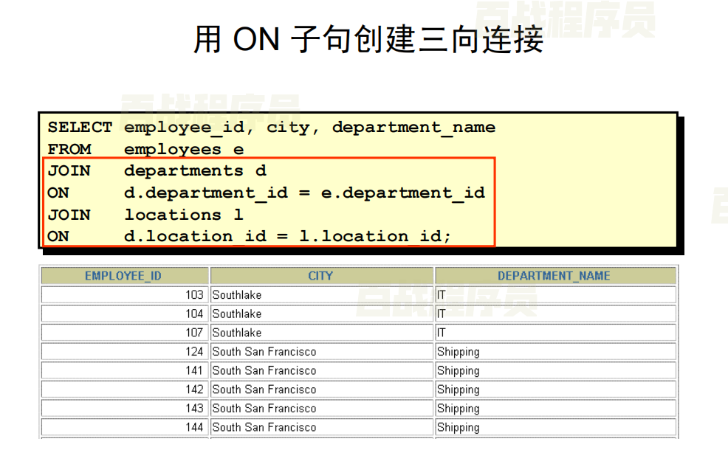Screen dimensions: 728x450
Task: Select the d.department_id = e.department_id condition
Action: click(x=304, y=193)
